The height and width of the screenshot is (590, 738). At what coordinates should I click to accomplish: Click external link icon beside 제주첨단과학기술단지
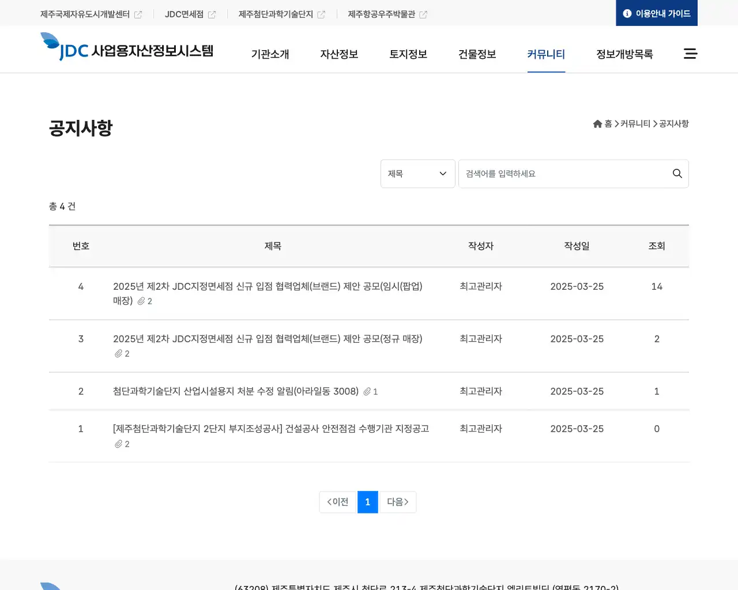pos(321,14)
